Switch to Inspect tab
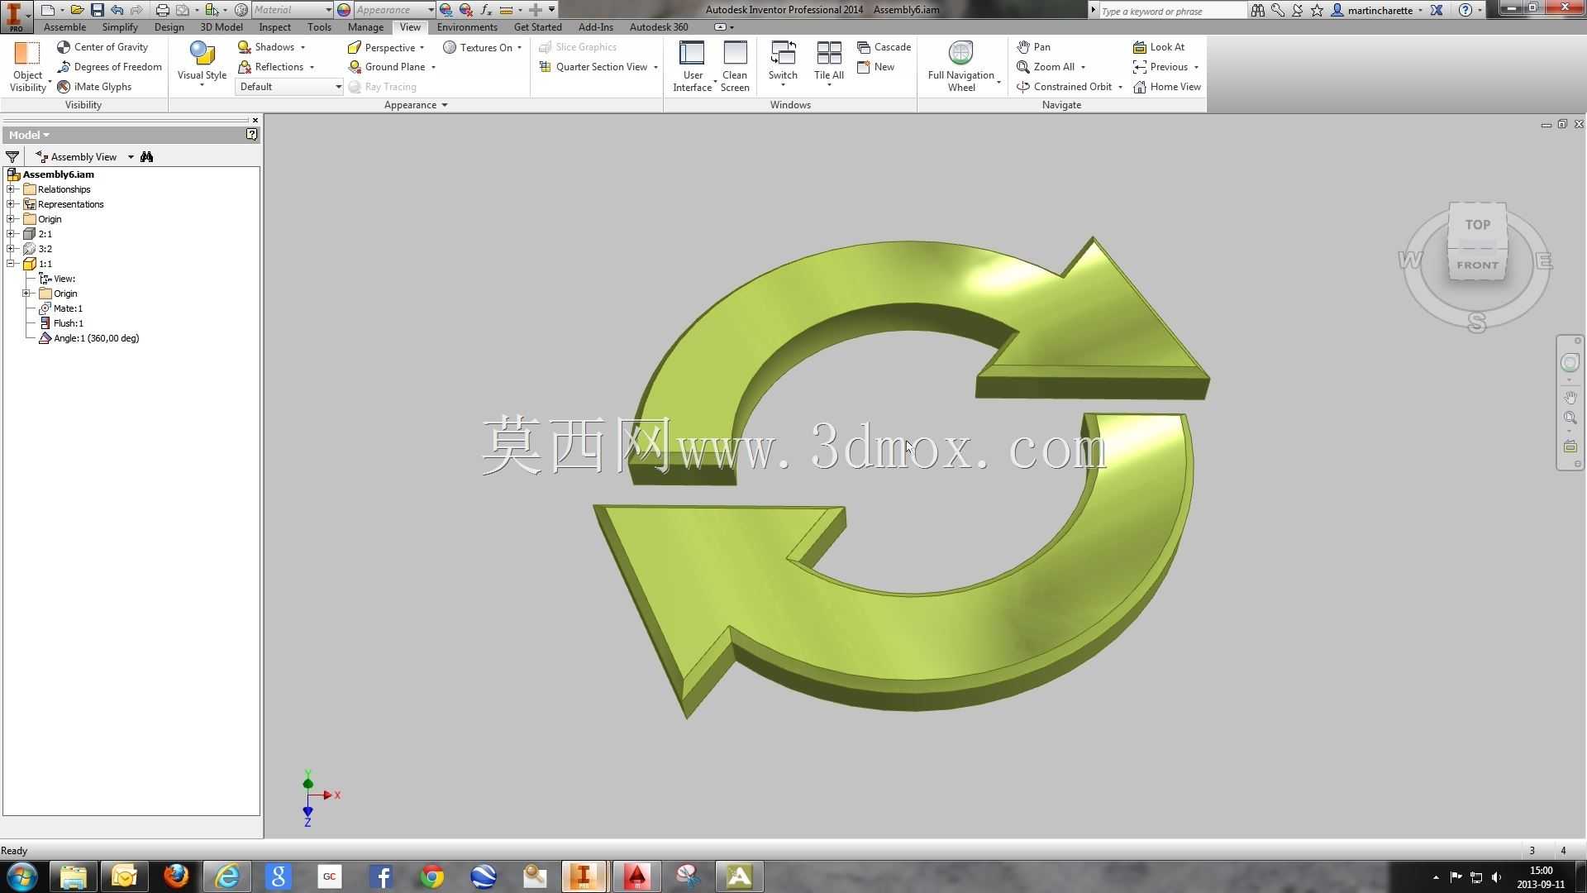The width and height of the screenshot is (1587, 893). (275, 27)
